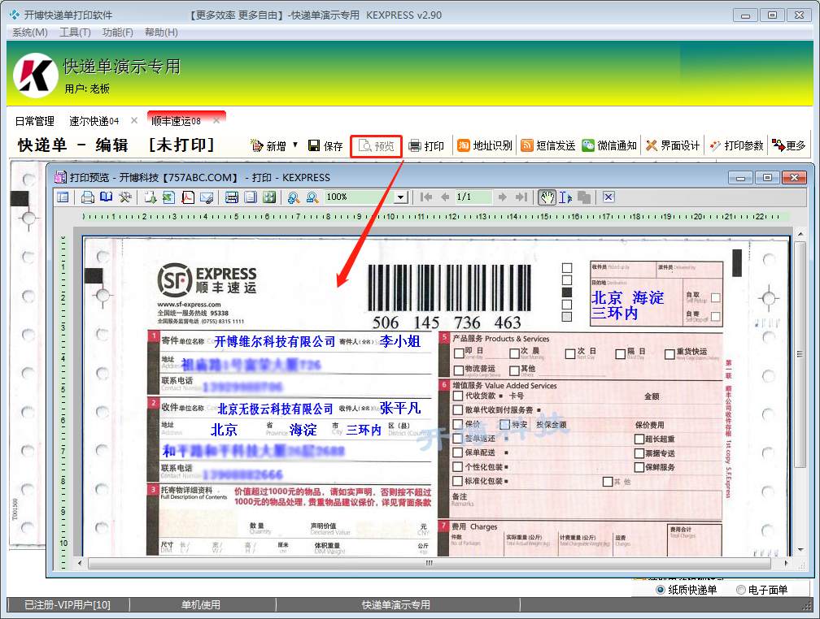Viewport: 820px width, 619px height.
Task: Open the 系统(M) menu
Action: click(30, 32)
